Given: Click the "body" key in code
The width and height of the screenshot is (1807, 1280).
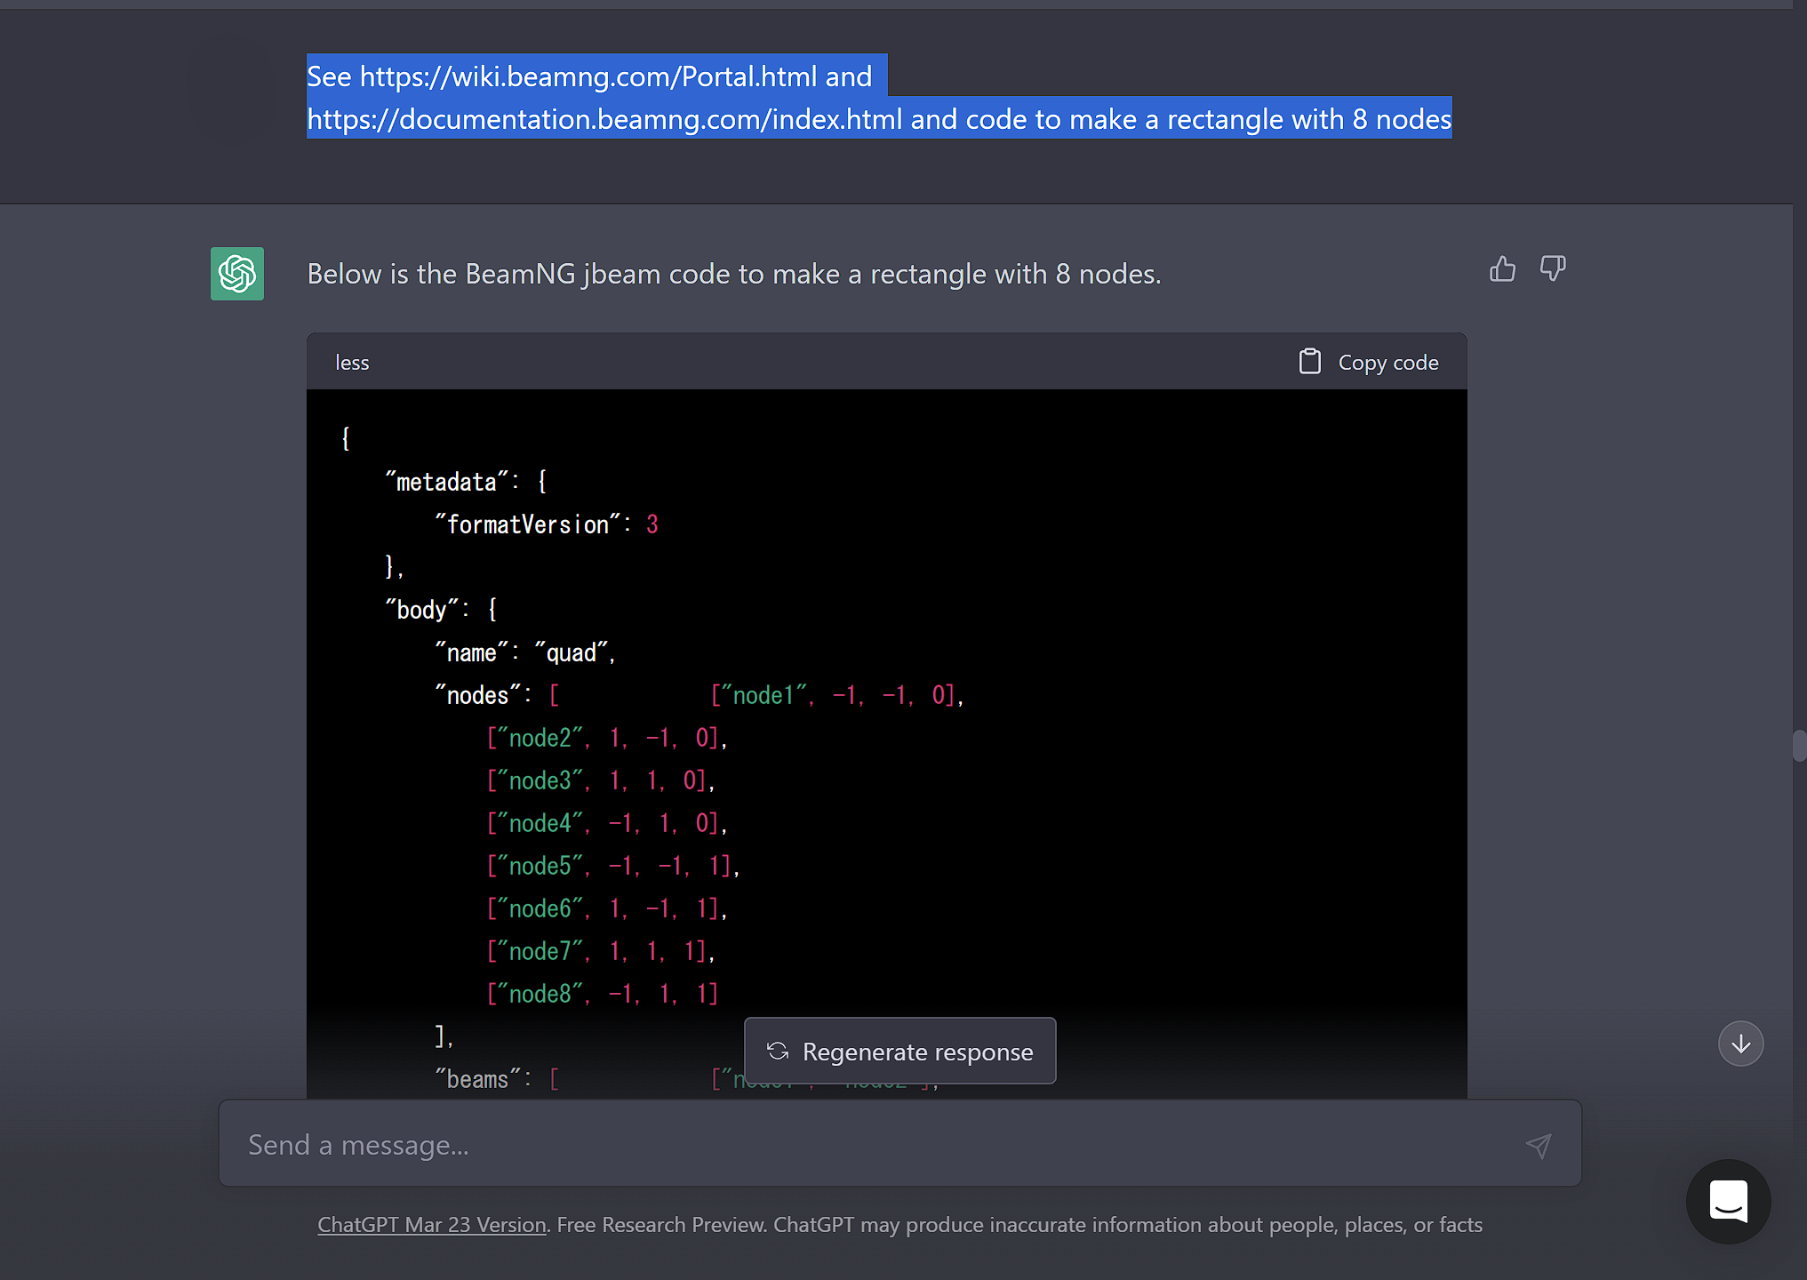Looking at the screenshot, I should pyautogui.click(x=421, y=610).
